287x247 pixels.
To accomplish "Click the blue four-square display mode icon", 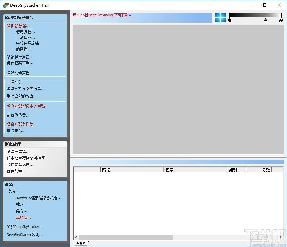I will 220,17.
